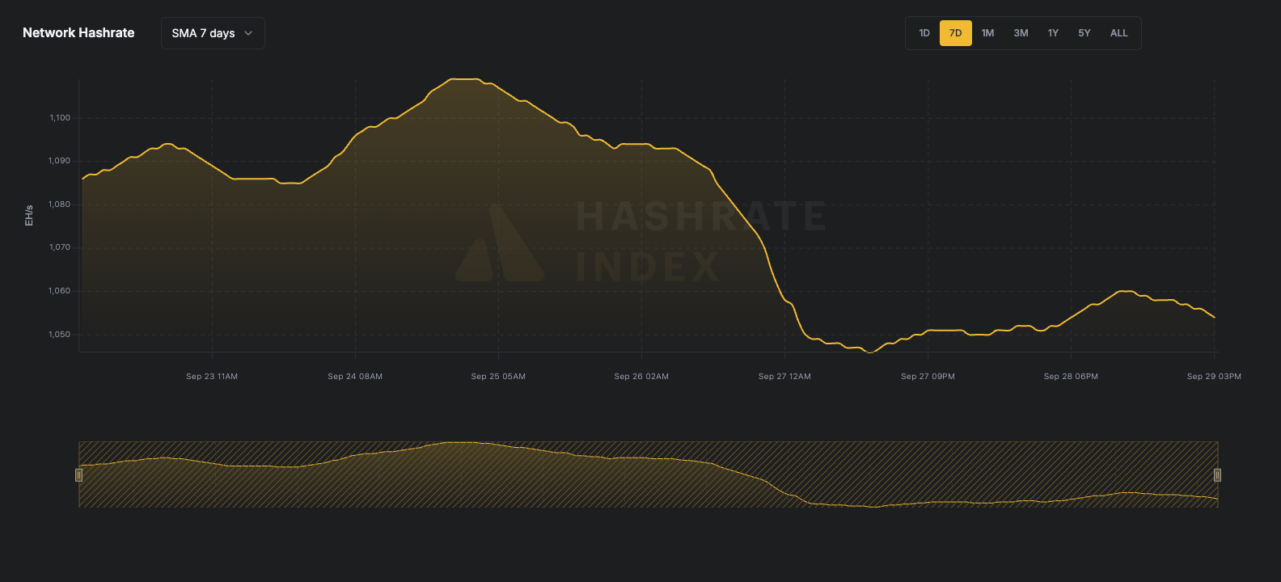The height and width of the screenshot is (582, 1281).
Task: Show ALL hashrate history
Action: (x=1118, y=33)
